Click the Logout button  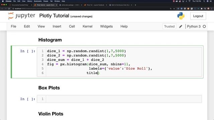click(x=198, y=16)
